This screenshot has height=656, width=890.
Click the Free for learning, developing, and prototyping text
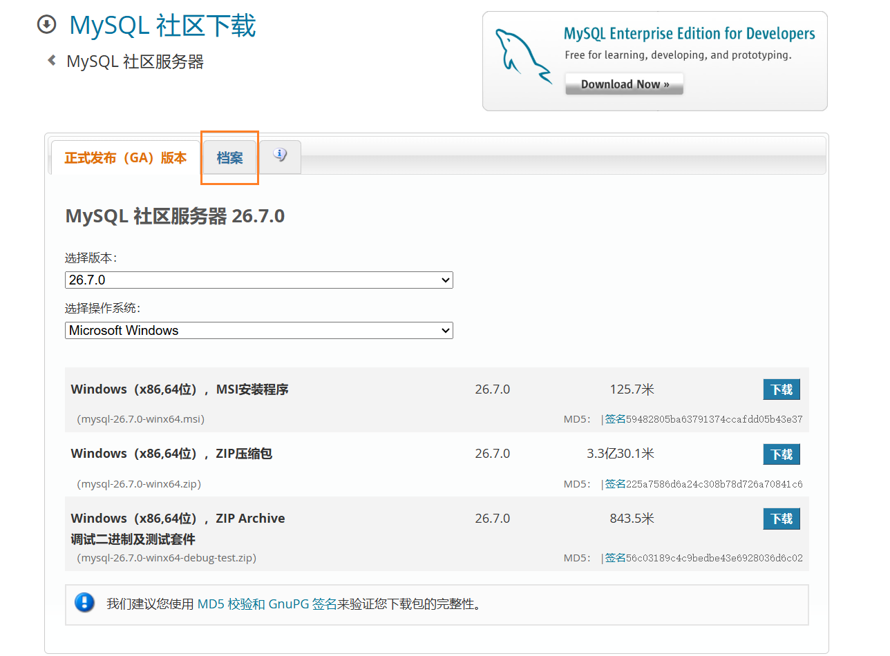(x=678, y=55)
